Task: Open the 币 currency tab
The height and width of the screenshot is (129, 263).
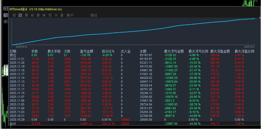Action: point(50,15)
